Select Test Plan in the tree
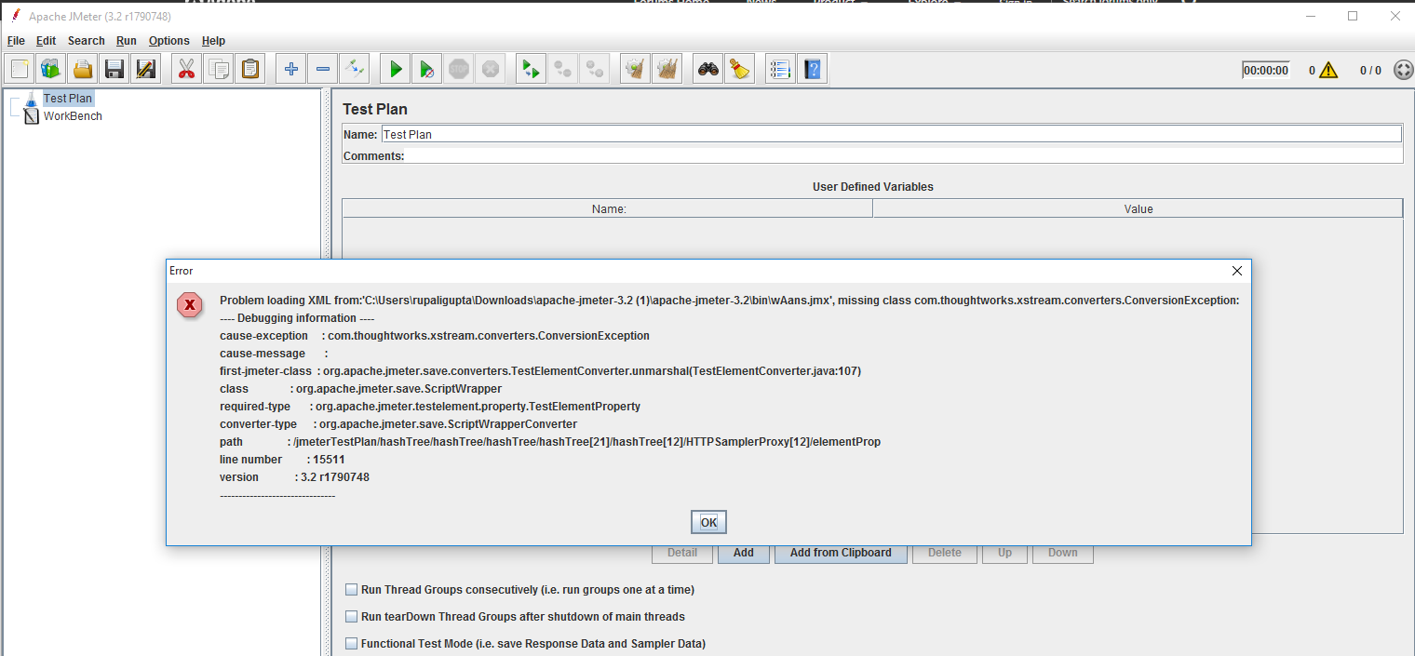 coord(68,98)
